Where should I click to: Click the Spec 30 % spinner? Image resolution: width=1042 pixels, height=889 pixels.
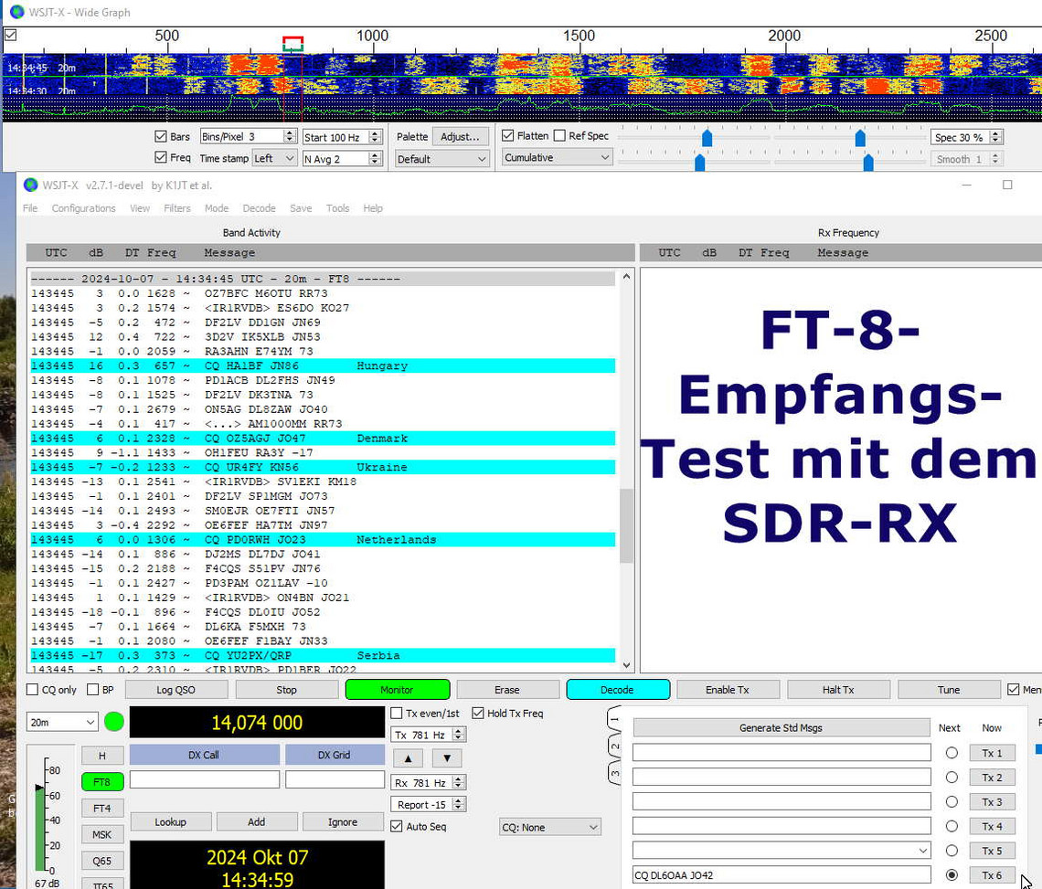tap(966, 137)
